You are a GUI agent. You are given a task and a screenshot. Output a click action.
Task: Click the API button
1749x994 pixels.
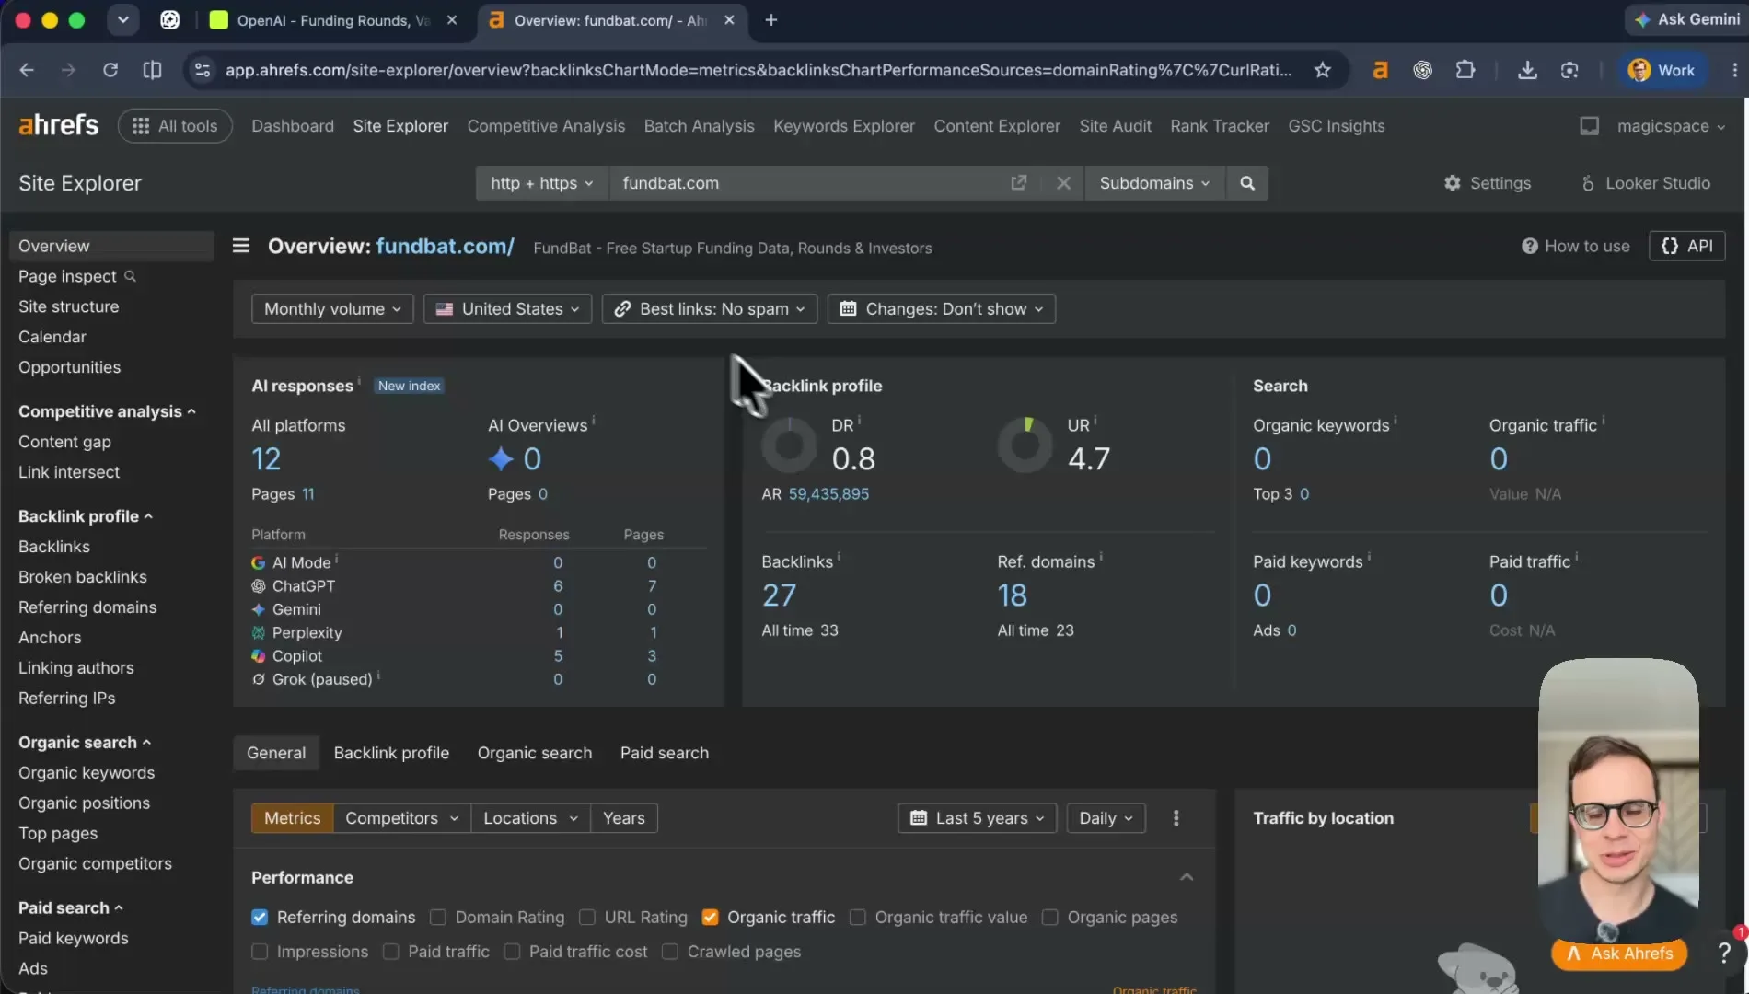pos(1687,246)
